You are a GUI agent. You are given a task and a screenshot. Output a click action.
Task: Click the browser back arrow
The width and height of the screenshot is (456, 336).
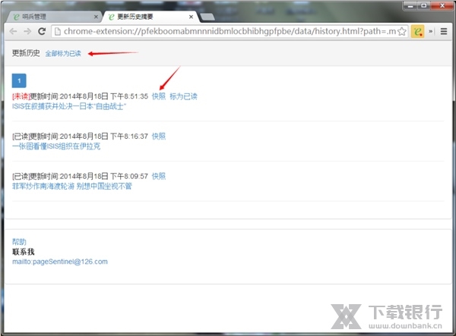(13, 31)
